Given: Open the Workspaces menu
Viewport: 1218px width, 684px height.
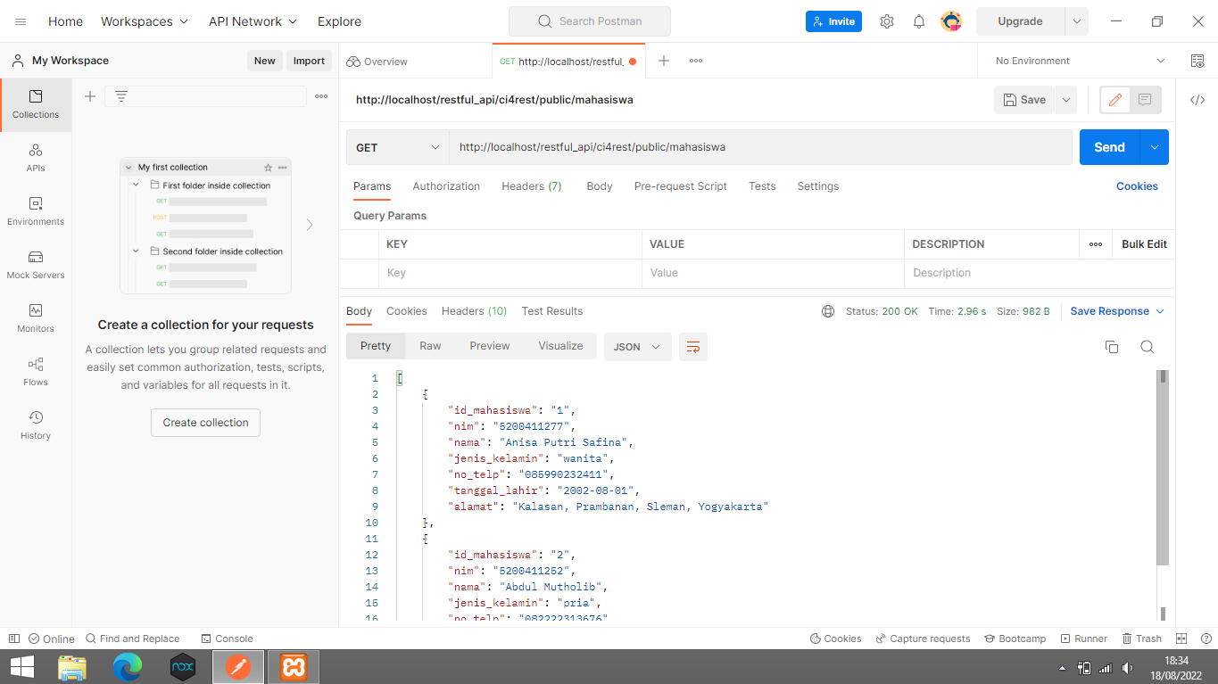Looking at the screenshot, I should click(145, 21).
